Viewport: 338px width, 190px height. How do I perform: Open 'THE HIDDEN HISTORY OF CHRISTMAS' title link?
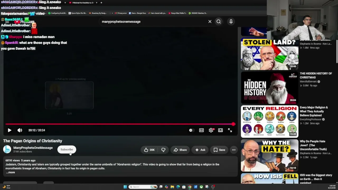[x=316, y=75]
